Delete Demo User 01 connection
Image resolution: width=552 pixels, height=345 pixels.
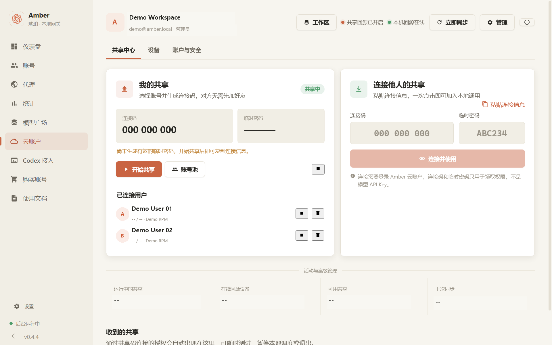pyautogui.click(x=318, y=213)
